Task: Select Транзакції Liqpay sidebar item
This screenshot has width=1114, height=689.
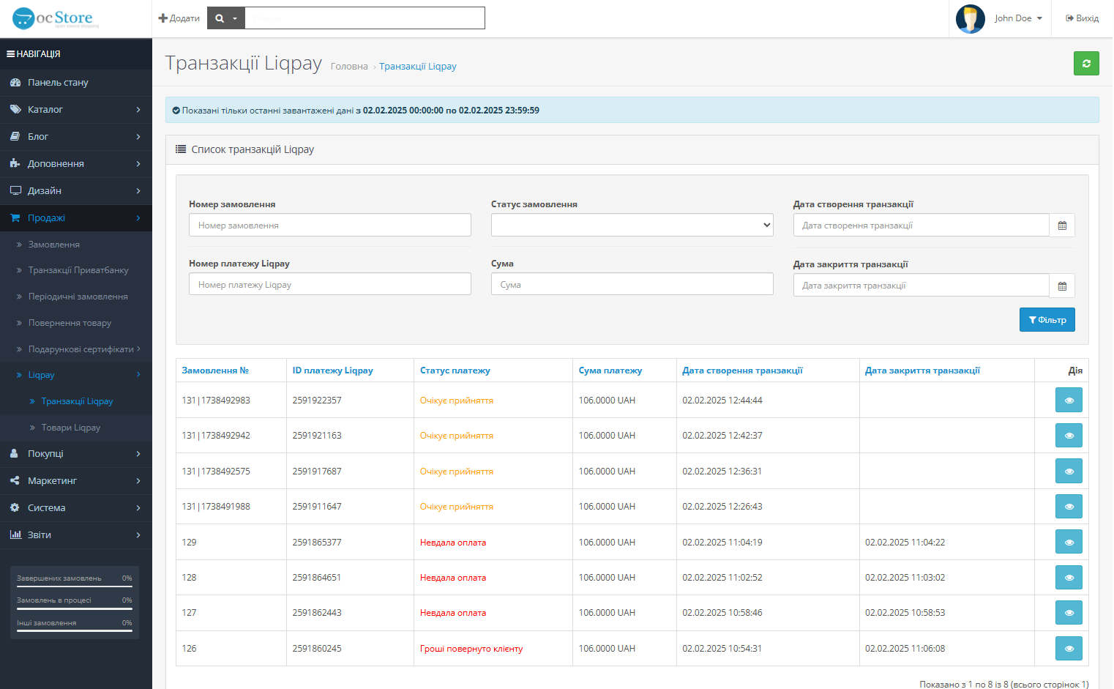Action: pos(76,401)
